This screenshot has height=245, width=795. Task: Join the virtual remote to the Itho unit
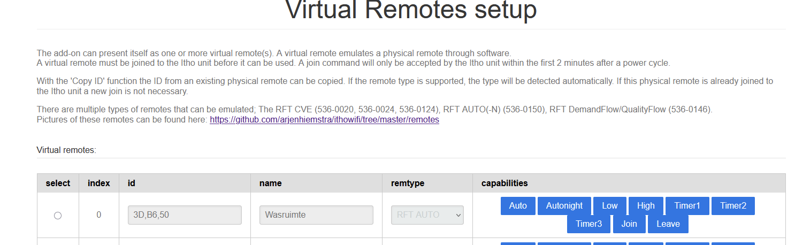(629, 224)
